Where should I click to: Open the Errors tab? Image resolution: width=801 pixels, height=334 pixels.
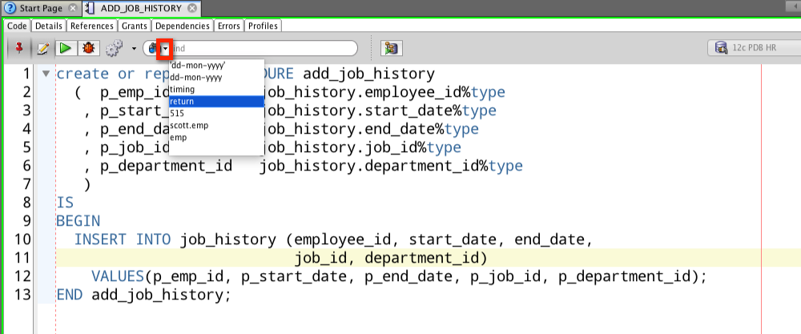229,26
